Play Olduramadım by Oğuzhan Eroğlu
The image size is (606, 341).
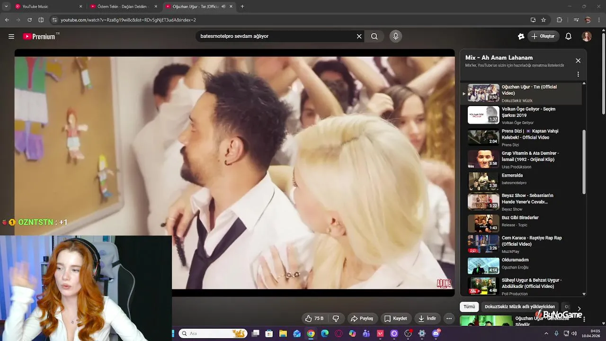pos(521,266)
